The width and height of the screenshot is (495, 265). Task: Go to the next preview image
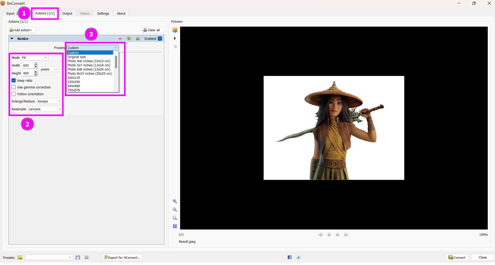pos(338,235)
